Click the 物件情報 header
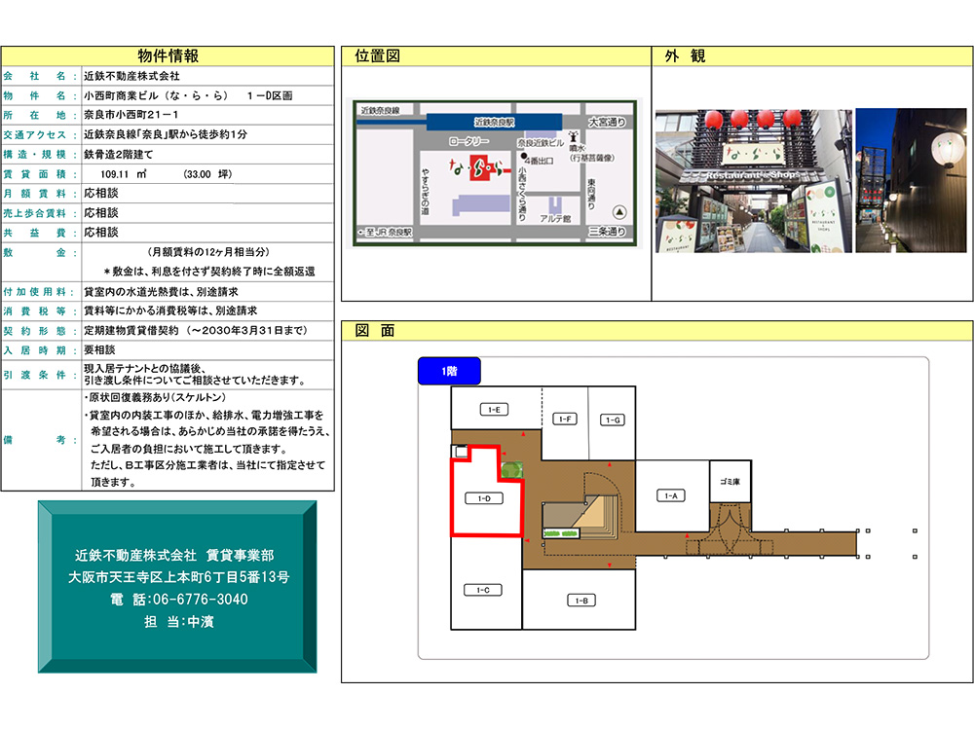 click(x=168, y=55)
